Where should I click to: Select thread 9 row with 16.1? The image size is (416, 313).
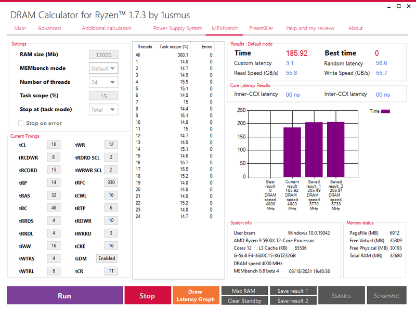click(x=174, y=115)
